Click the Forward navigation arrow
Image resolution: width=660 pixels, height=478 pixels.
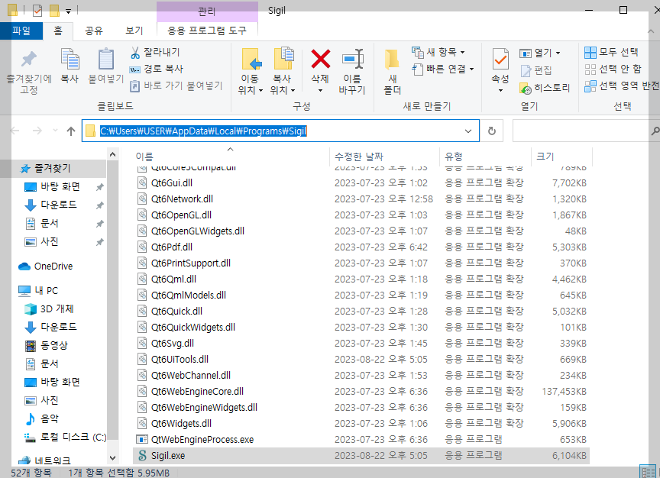click(x=37, y=131)
